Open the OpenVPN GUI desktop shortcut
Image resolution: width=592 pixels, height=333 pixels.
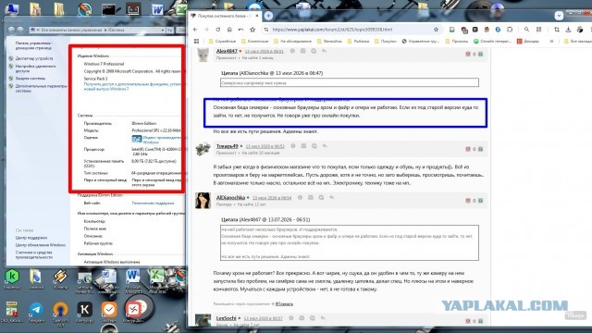point(60,313)
